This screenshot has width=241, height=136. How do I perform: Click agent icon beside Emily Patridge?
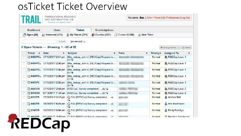pyautogui.click(x=166, y=110)
